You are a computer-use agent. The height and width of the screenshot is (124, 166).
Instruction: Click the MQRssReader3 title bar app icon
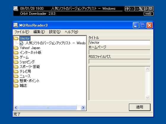16,25
